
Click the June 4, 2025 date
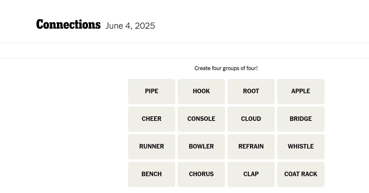[x=130, y=26]
